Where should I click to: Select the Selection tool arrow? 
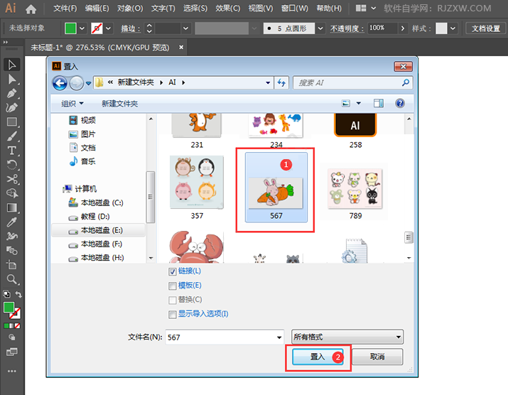12,65
